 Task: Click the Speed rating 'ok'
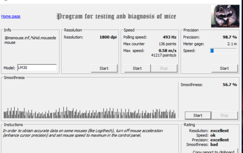pyautogui.click(x=213, y=135)
